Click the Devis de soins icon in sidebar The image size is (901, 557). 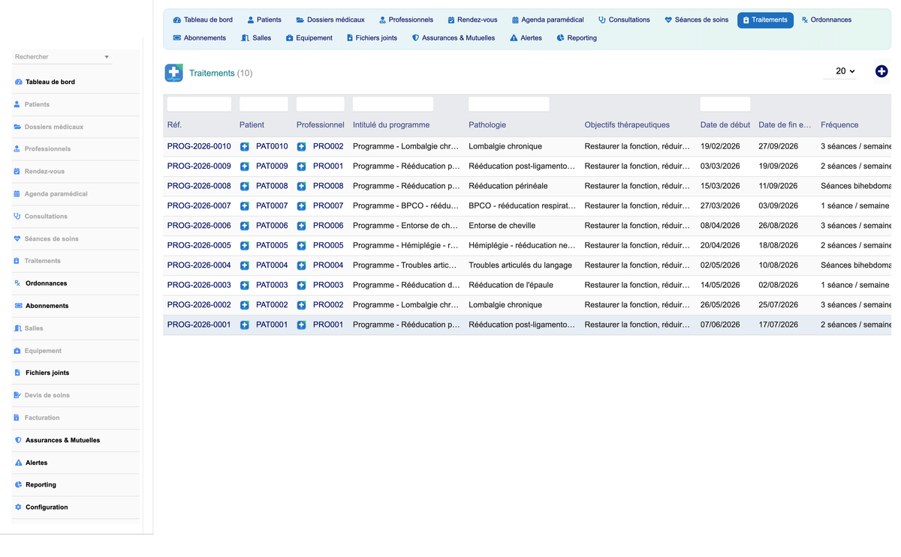(x=17, y=395)
